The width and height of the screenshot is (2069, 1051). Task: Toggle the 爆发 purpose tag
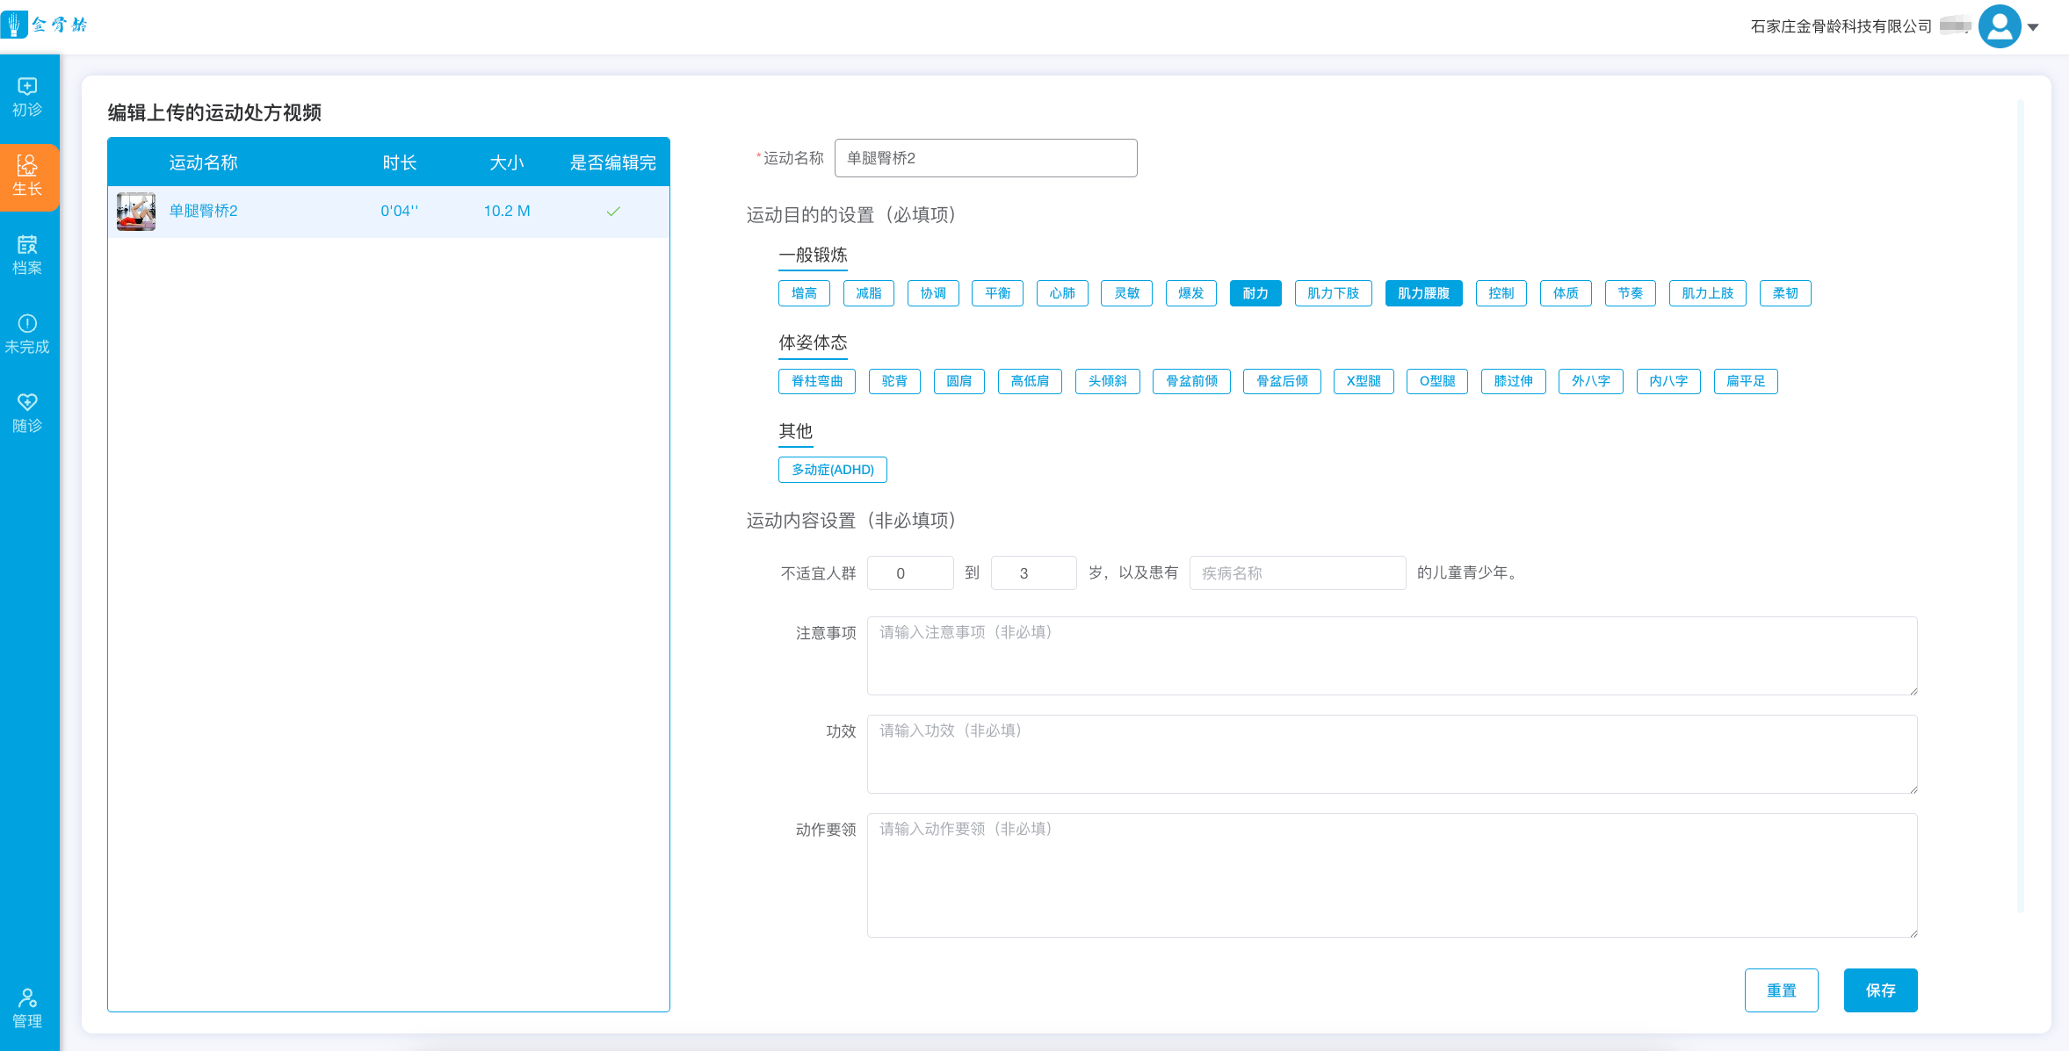1191,293
